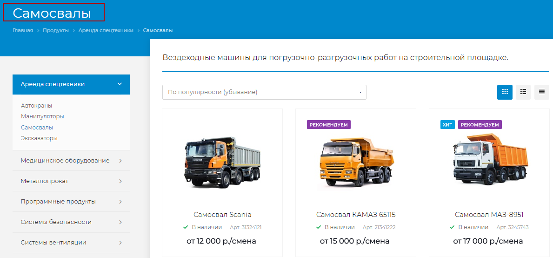Click ХИТ badge on МАЗ-8951 card
This screenshot has height=258, width=553.
(447, 125)
